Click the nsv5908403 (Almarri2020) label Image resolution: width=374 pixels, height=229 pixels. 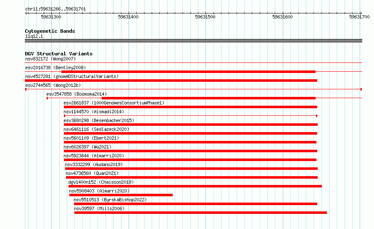pos(99,191)
